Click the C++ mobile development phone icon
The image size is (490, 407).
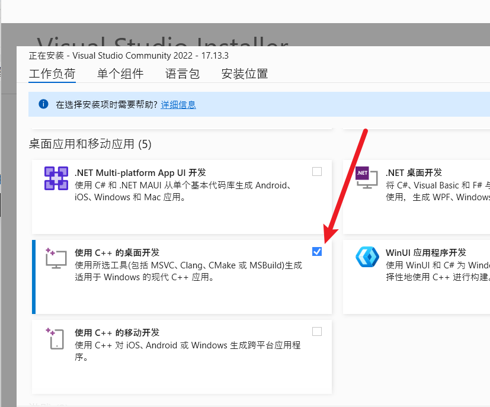pyautogui.click(x=55, y=339)
